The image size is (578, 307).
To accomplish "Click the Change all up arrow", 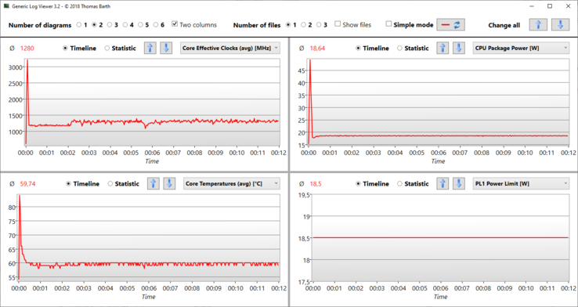I will pos(538,25).
